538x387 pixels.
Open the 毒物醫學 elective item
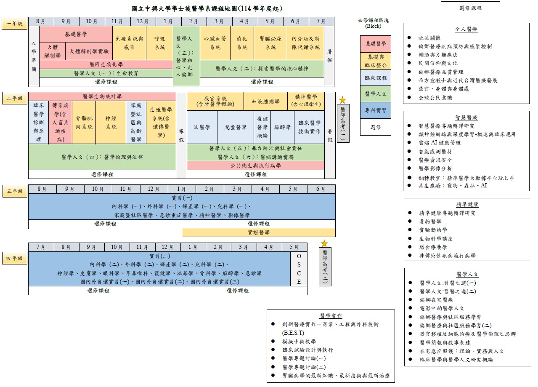(x=430, y=222)
